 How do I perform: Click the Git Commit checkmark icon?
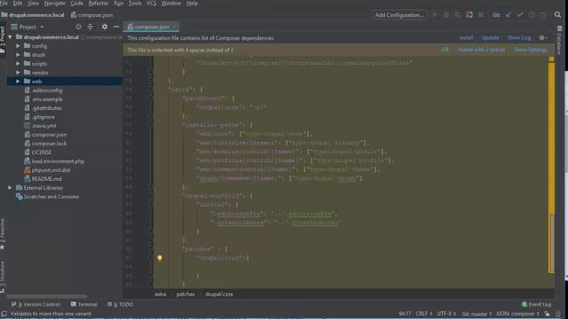pyautogui.click(x=520, y=15)
